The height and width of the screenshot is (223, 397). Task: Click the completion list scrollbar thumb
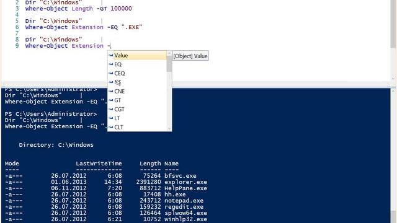[x=169, y=64]
